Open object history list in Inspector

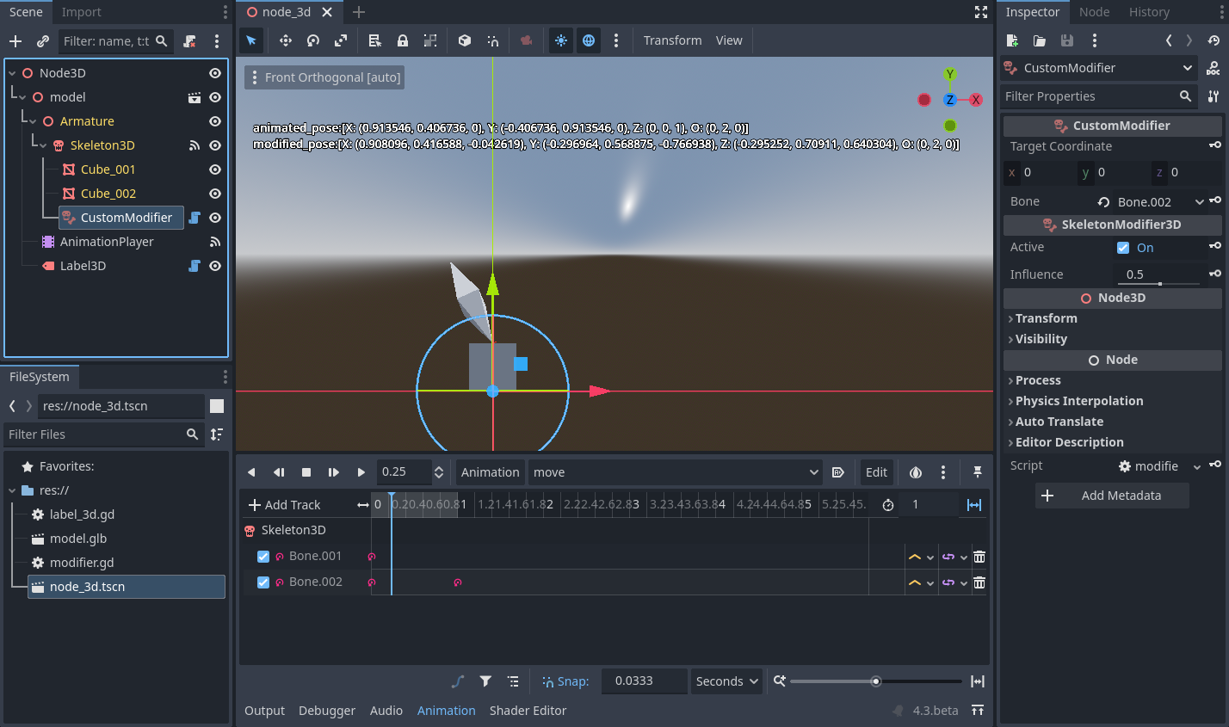pos(1214,40)
